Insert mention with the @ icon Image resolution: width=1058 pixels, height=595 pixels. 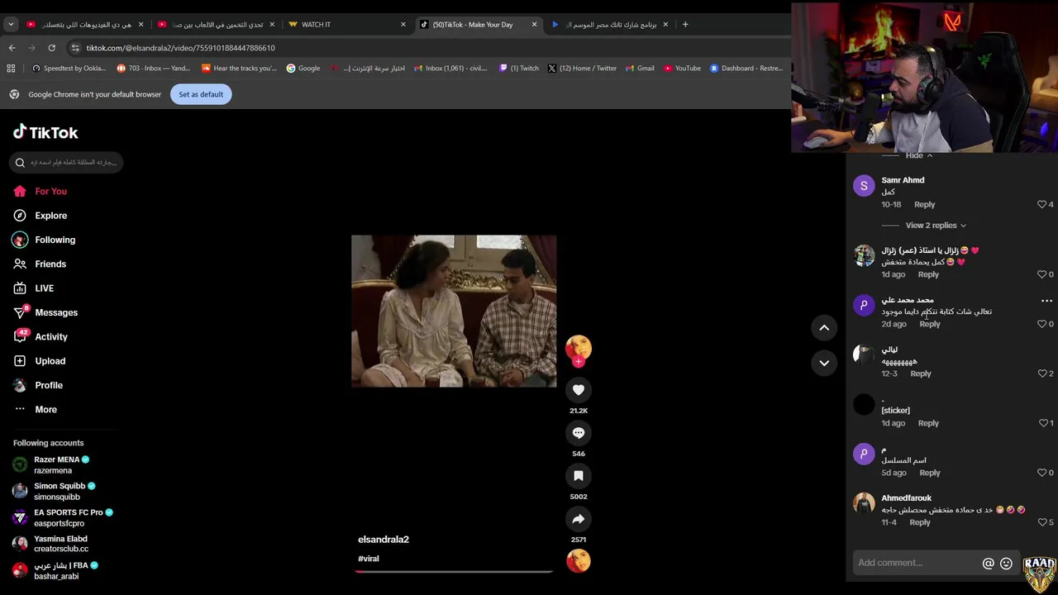(988, 564)
